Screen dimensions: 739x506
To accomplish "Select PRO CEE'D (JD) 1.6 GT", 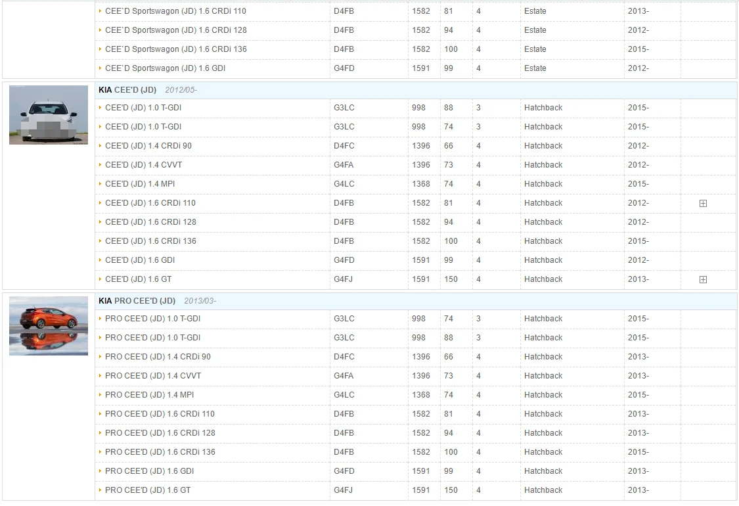I will [148, 490].
